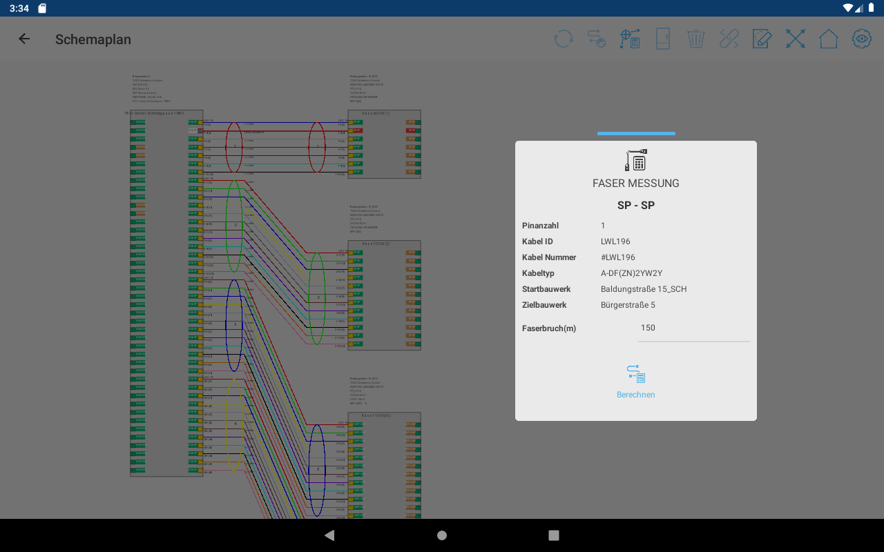Viewport: 884px width, 552px height.
Task: Select the fiber measurement calculator tool
Action: (629, 39)
